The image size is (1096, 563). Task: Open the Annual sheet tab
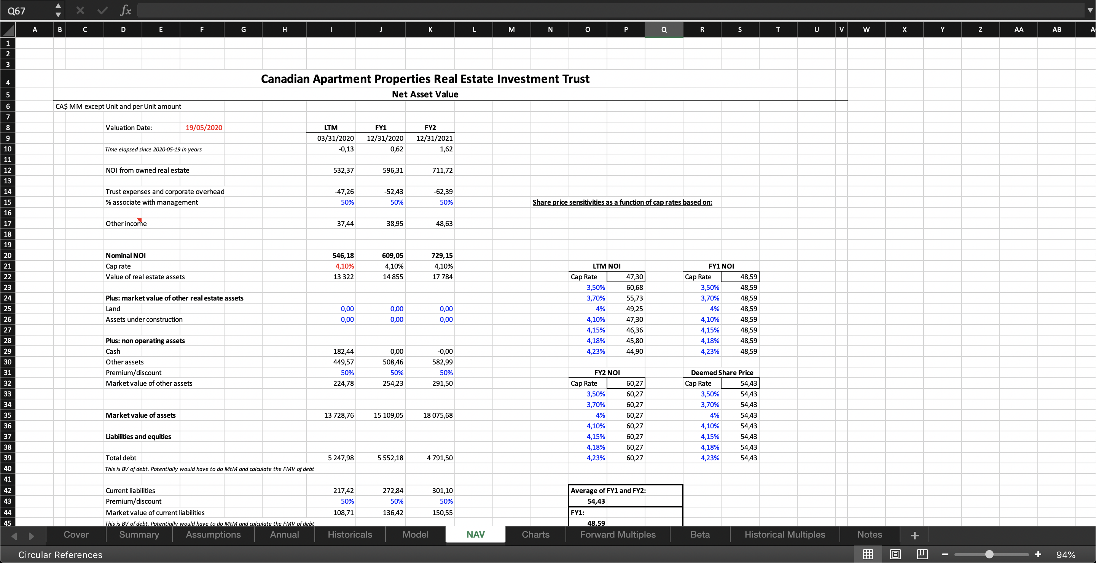tap(284, 534)
